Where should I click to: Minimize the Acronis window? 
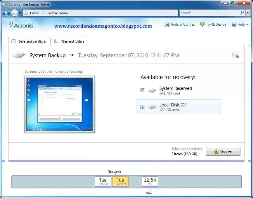(x=226, y=3)
